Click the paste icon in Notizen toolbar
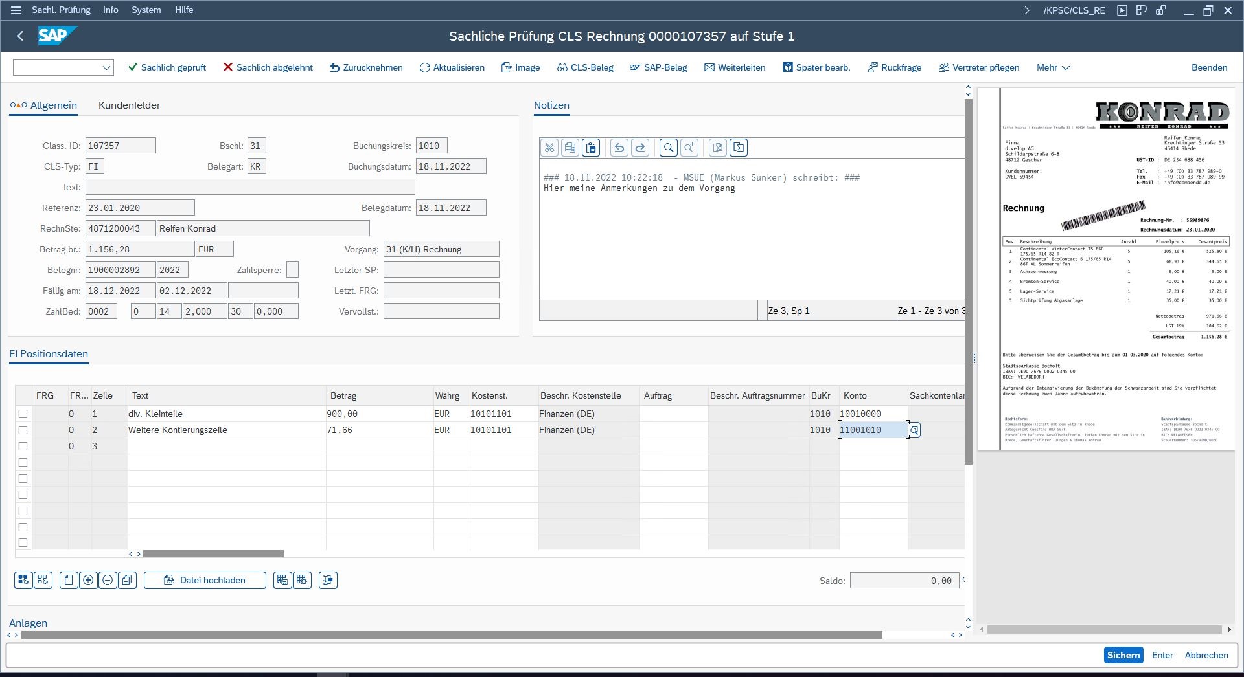The width and height of the screenshot is (1244, 677). [x=591, y=148]
